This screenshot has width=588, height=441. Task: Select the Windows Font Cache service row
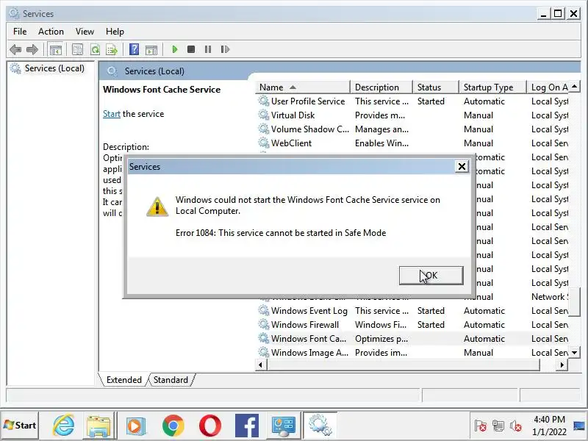(x=412, y=338)
